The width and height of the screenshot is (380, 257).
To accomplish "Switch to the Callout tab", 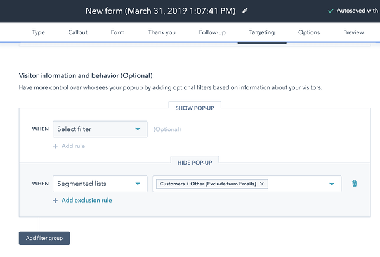I will [77, 32].
